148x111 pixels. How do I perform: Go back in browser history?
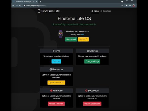[13, 6]
